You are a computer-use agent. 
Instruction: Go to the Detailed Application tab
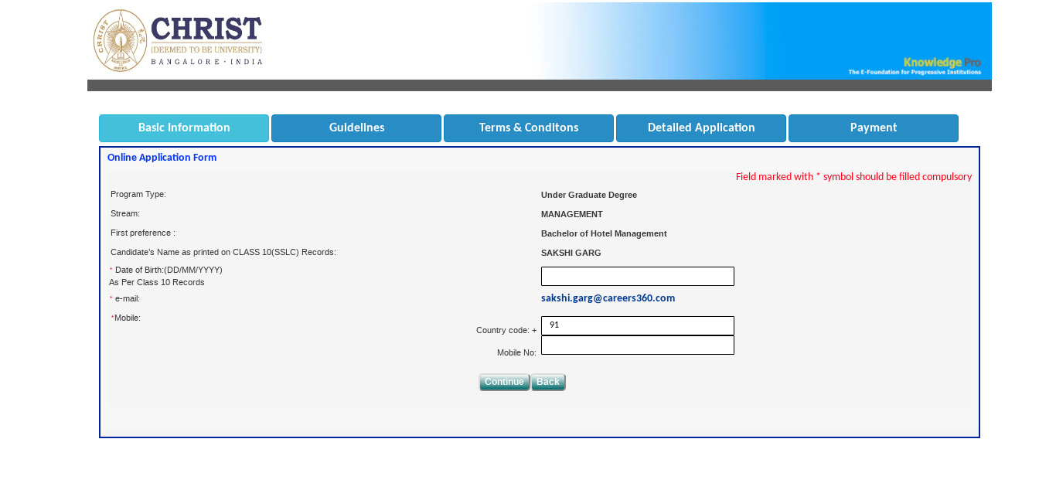[700, 128]
